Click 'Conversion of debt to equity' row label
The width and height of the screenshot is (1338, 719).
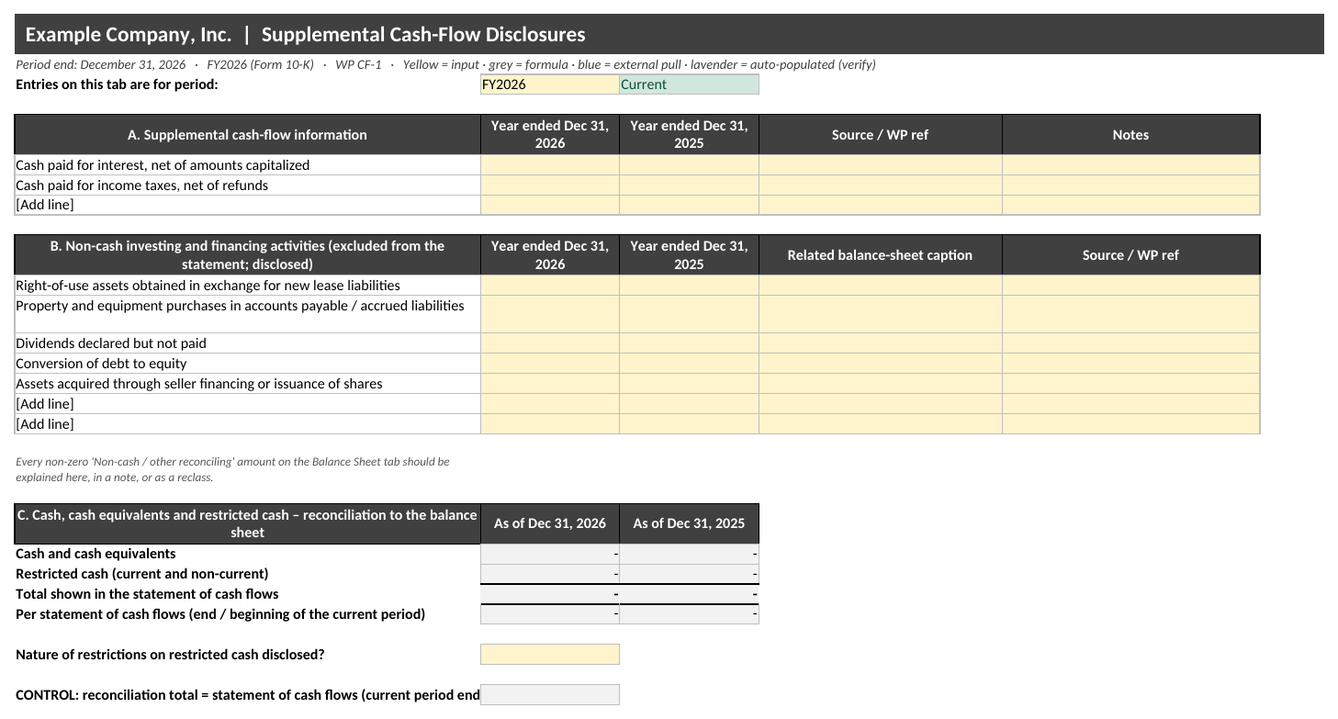(x=101, y=364)
